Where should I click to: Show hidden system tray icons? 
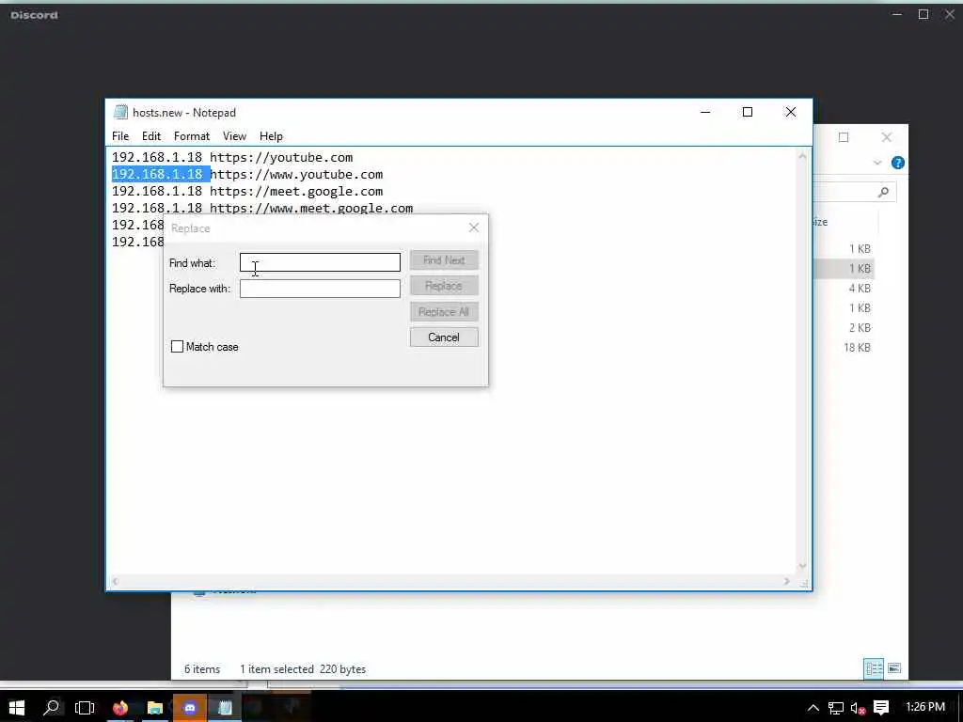click(813, 708)
